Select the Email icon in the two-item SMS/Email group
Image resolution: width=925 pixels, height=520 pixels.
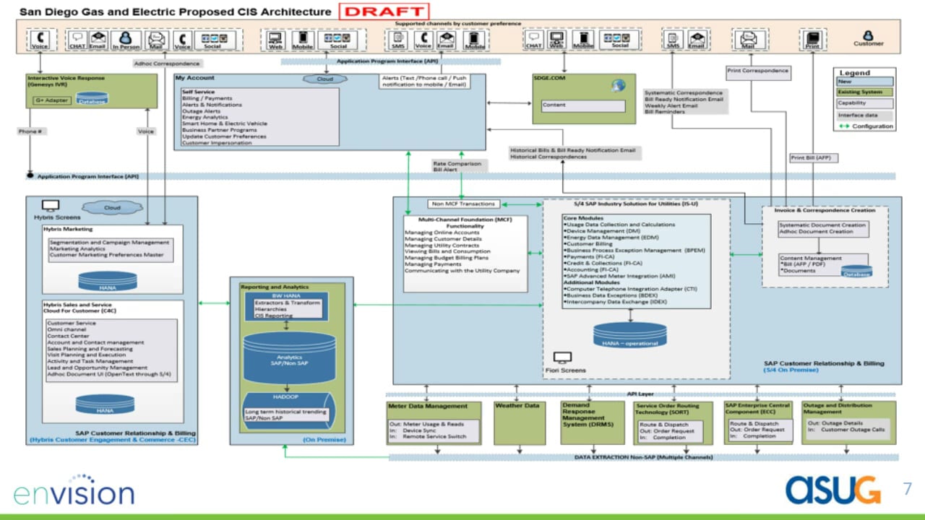[x=696, y=38]
